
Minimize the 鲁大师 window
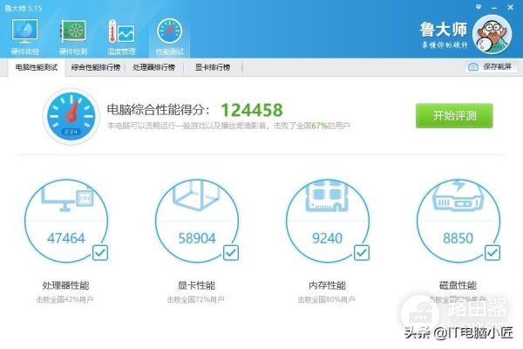tap(494, 7)
